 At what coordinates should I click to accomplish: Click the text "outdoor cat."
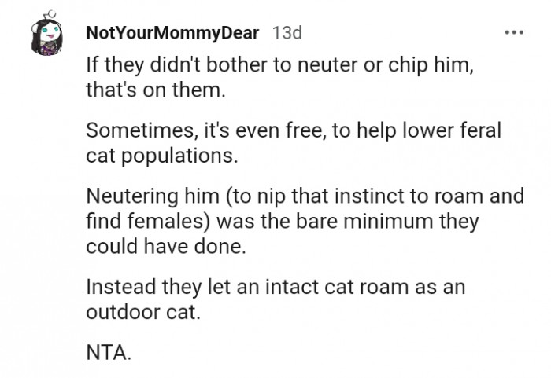click(143, 312)
